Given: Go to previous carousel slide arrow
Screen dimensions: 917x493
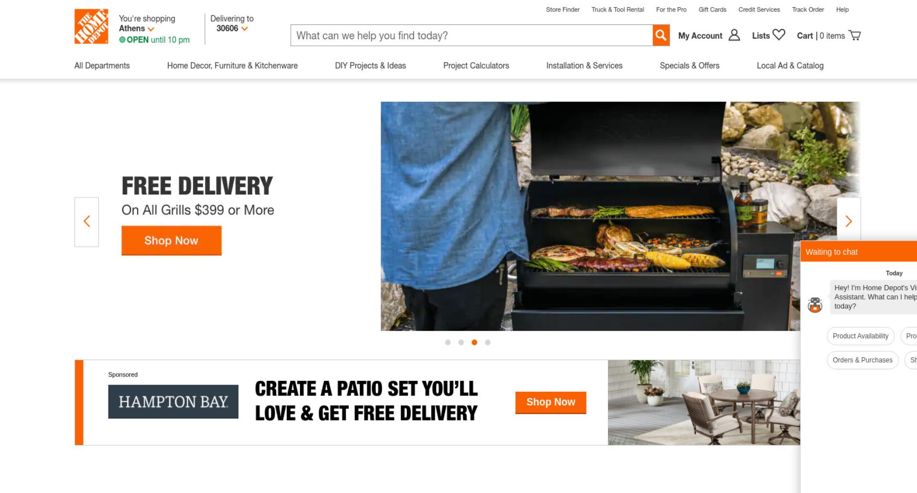Looking at the screenshot, I should [86, 222].
